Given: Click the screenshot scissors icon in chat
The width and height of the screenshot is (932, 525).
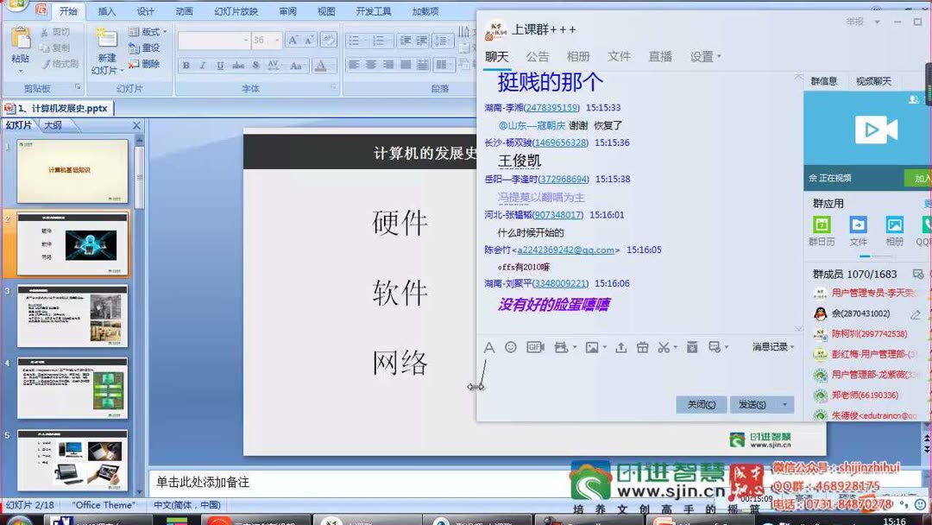Looking at the screenshot, I should point(664,346).
